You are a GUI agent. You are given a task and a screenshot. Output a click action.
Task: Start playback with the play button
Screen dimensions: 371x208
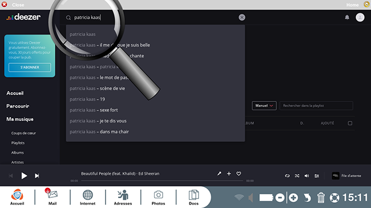click(x=24, y=176)
